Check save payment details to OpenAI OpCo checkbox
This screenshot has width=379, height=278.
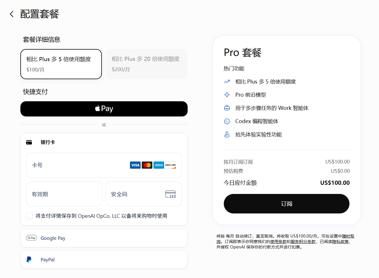coord(29,216)
